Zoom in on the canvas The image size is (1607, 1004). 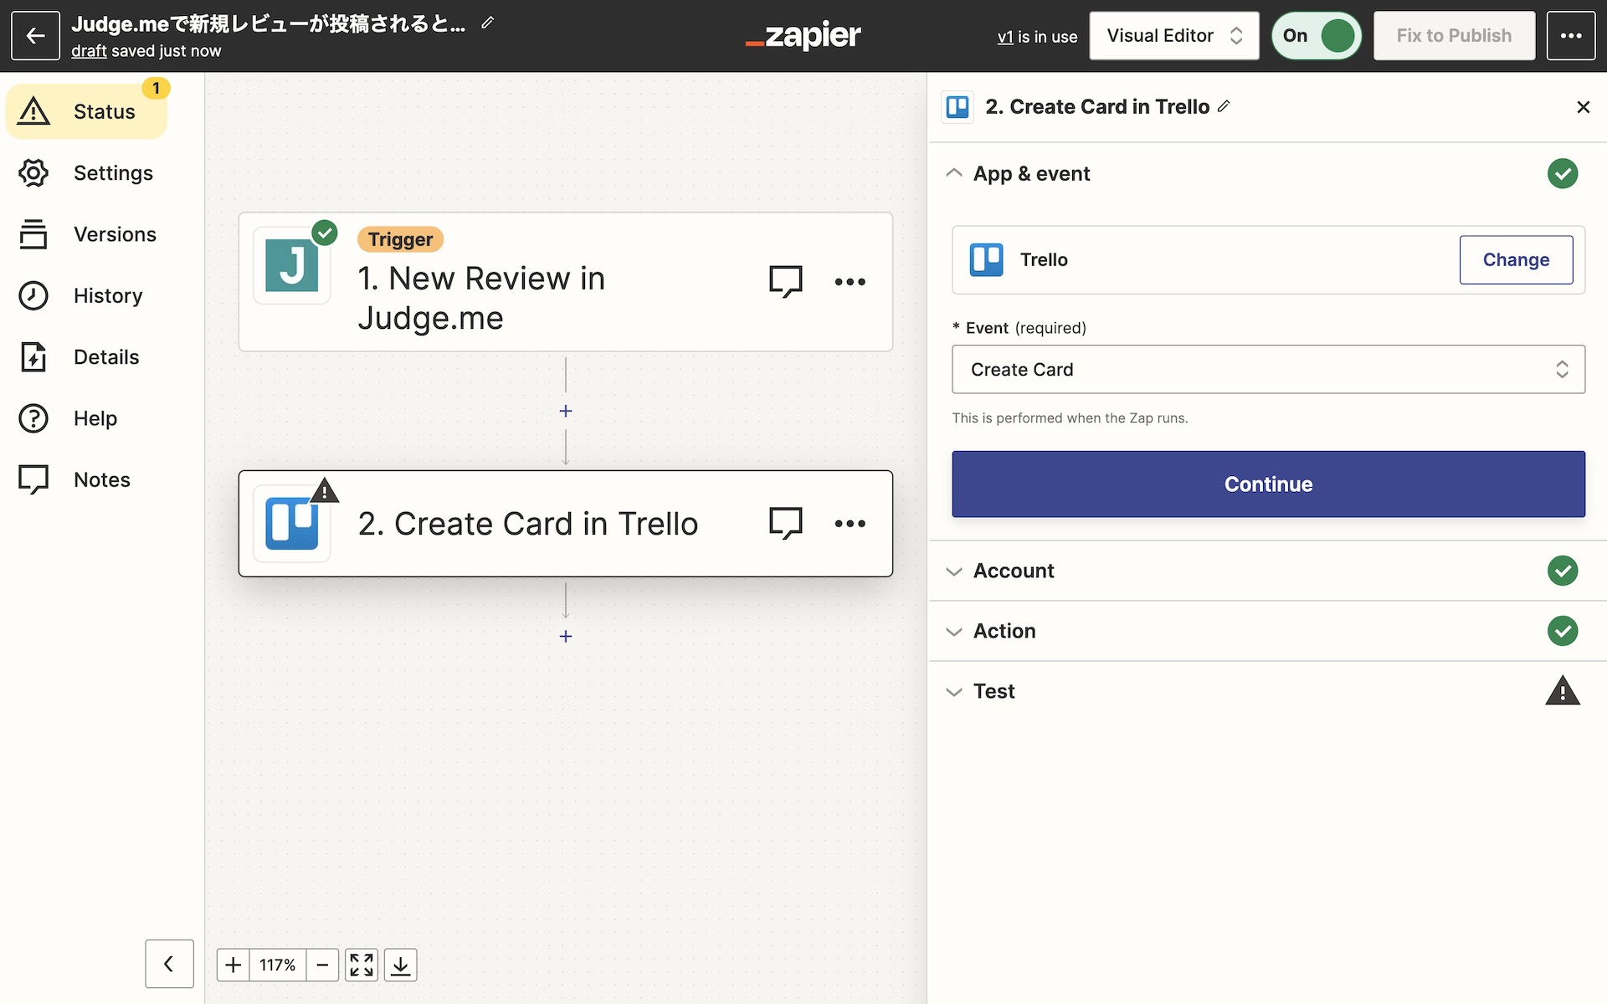(234, 966)
